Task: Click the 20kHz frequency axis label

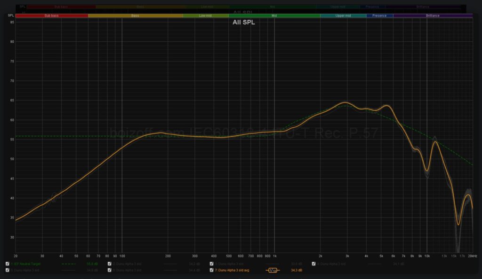Action: (x=473, y=256)
